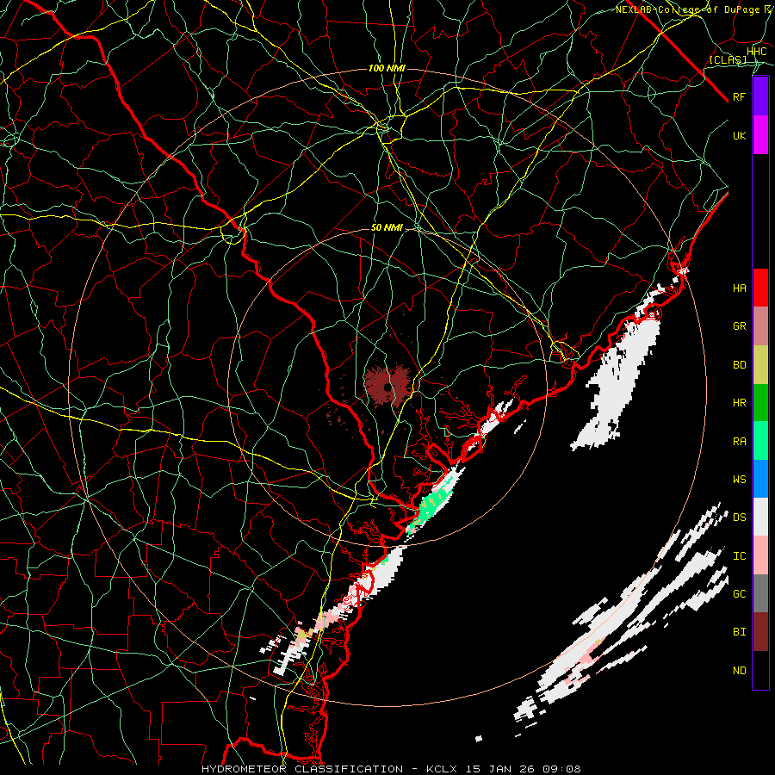Image resolution: width=775 pixels, height=775 pixels.
Task: Click the KCLX radar site identifier
Action: (442, 769)
